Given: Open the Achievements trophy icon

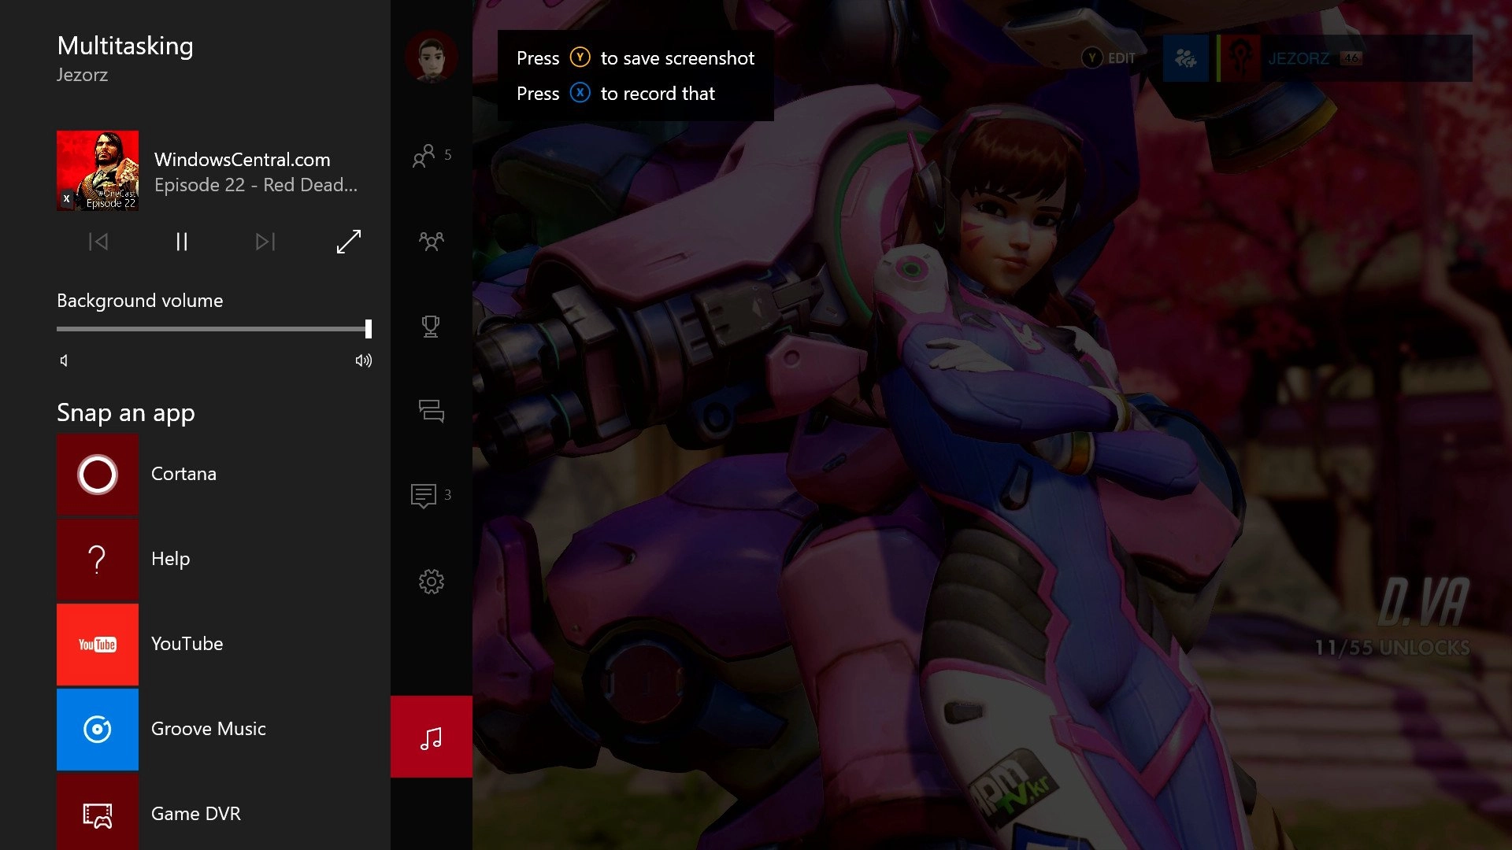Looking at the screenshot, I should [431, 326].
